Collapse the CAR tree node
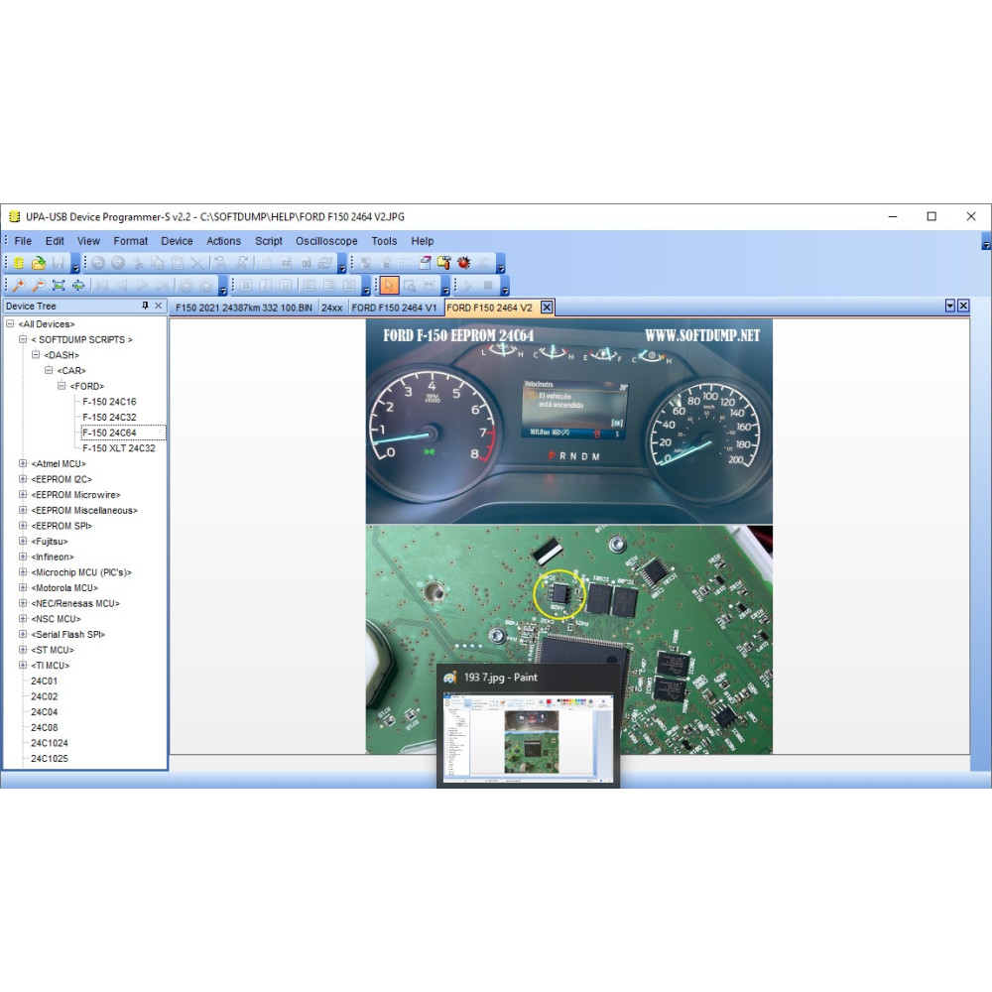 [49, 370]
